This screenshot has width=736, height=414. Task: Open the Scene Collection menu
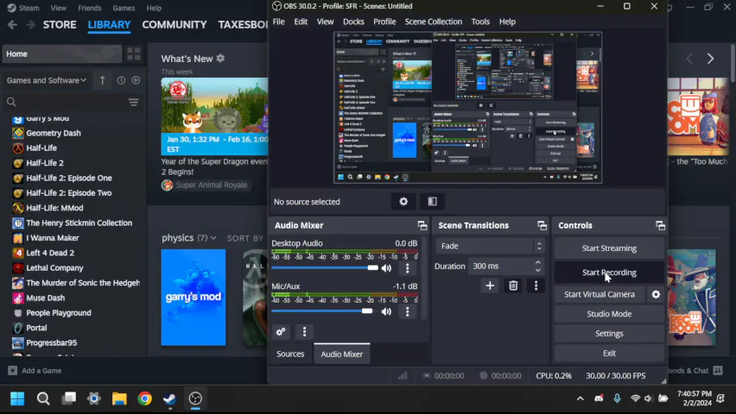(434, 22)
